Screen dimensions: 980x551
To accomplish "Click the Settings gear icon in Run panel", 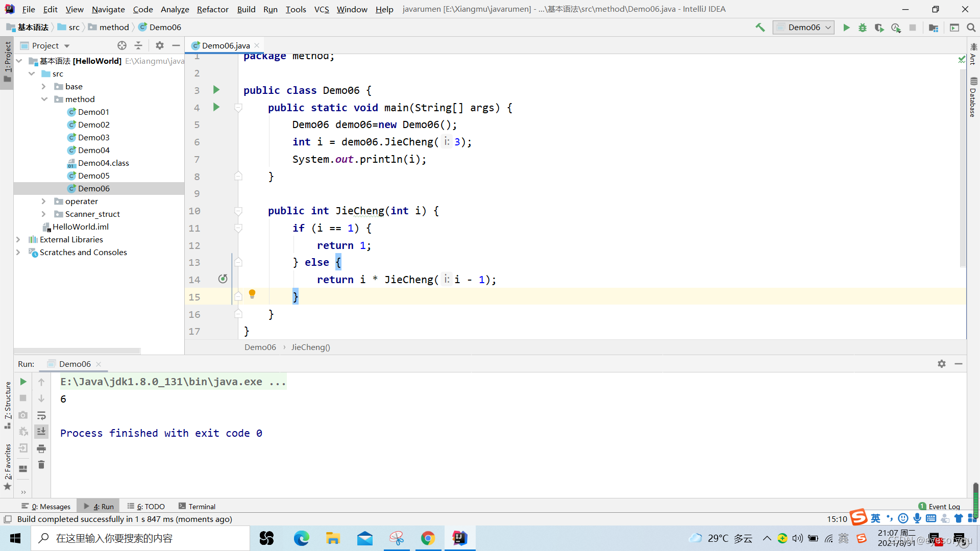I will click(942, 363).
